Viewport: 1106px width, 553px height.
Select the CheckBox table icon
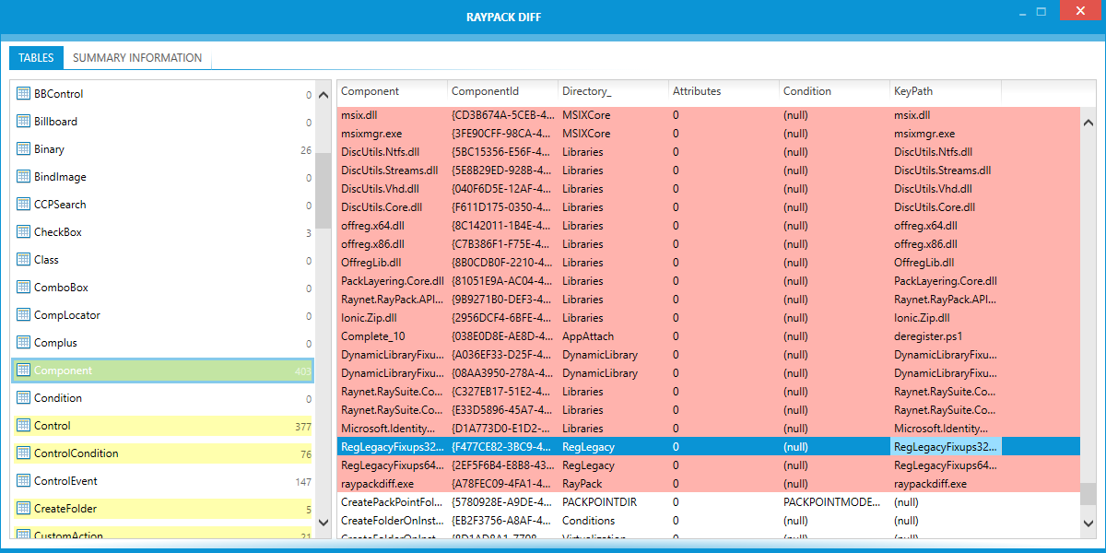click(24, 232)
